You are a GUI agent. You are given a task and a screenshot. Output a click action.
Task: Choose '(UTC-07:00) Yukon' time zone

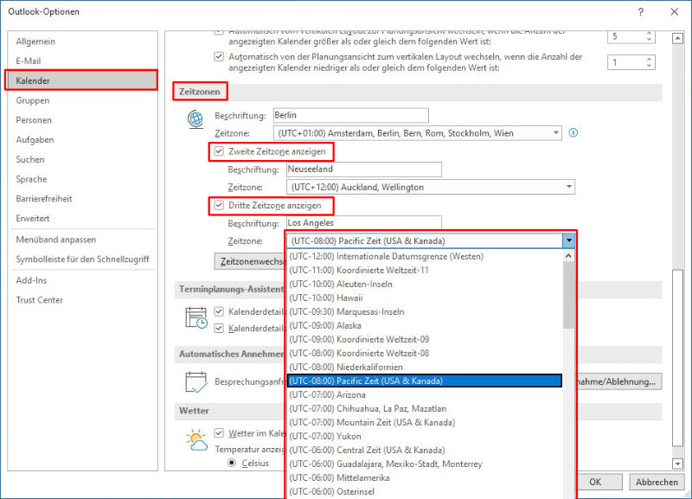(425, 436)
